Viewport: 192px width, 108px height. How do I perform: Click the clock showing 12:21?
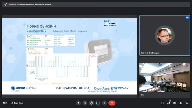pos(5,103)
